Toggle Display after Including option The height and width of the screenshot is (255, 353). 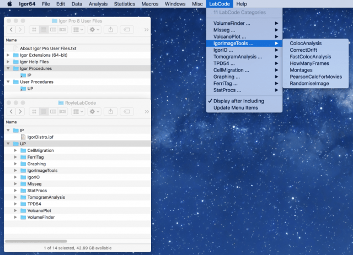tap(244, 101)
